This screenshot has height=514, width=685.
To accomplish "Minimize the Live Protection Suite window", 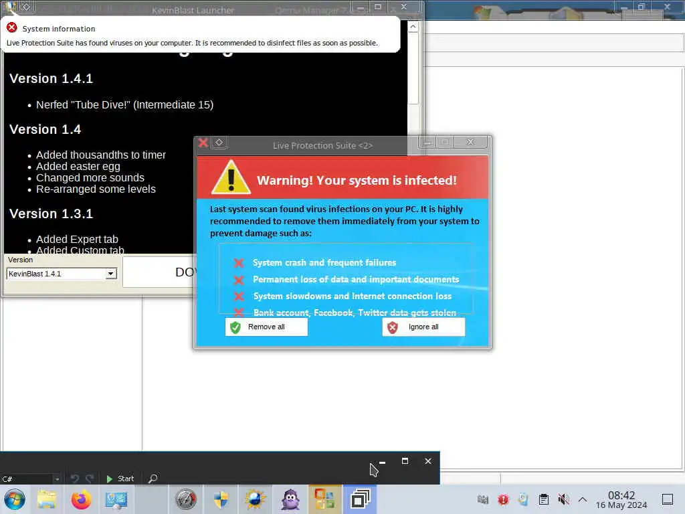I will coord(427,143).
